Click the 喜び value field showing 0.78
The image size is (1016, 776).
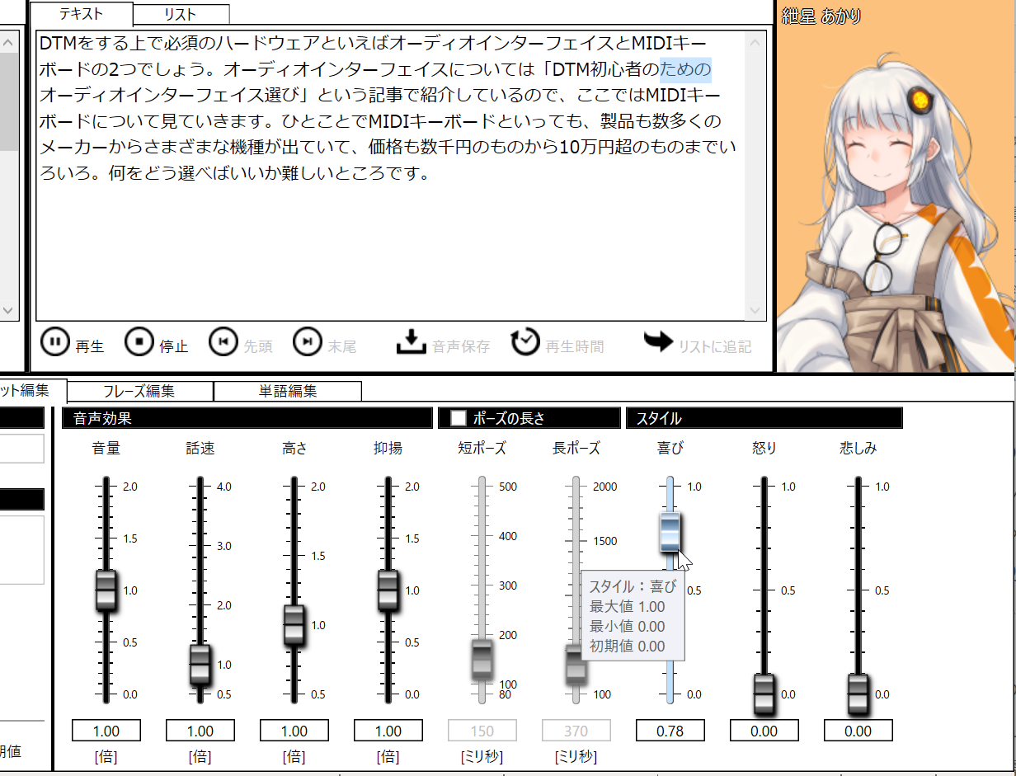click(670, 731)
